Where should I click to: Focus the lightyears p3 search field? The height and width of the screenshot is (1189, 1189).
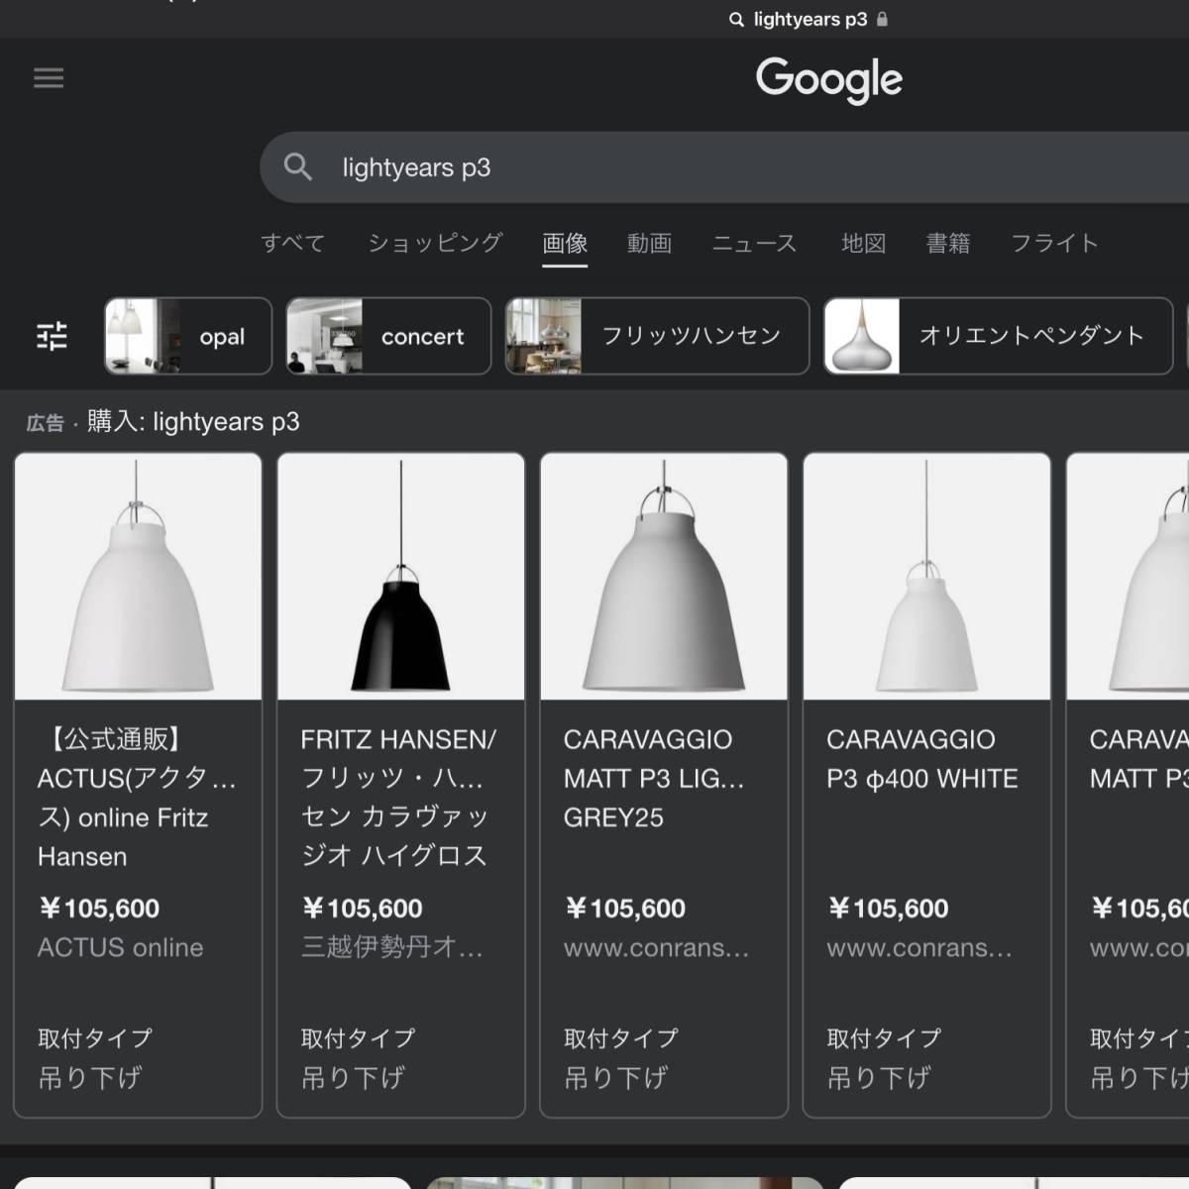click(x=724, y=167)
